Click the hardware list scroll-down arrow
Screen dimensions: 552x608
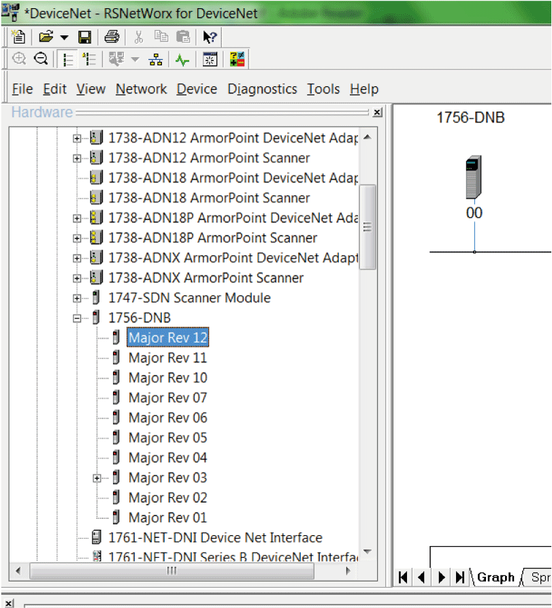coord(368,552)
